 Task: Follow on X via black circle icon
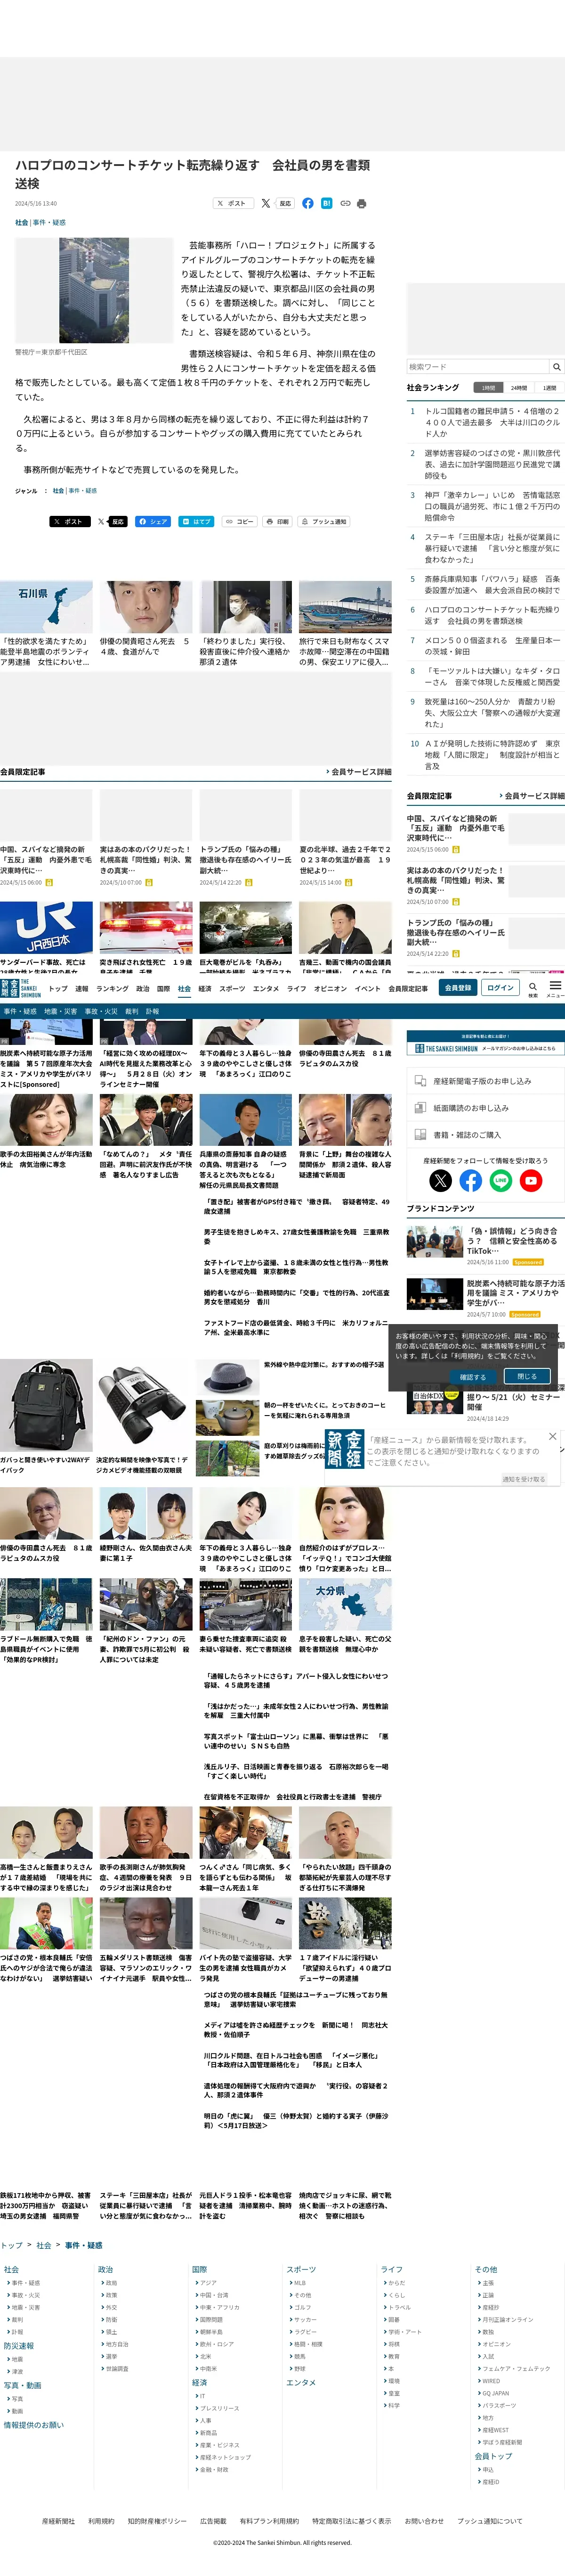pos(440,1181)
